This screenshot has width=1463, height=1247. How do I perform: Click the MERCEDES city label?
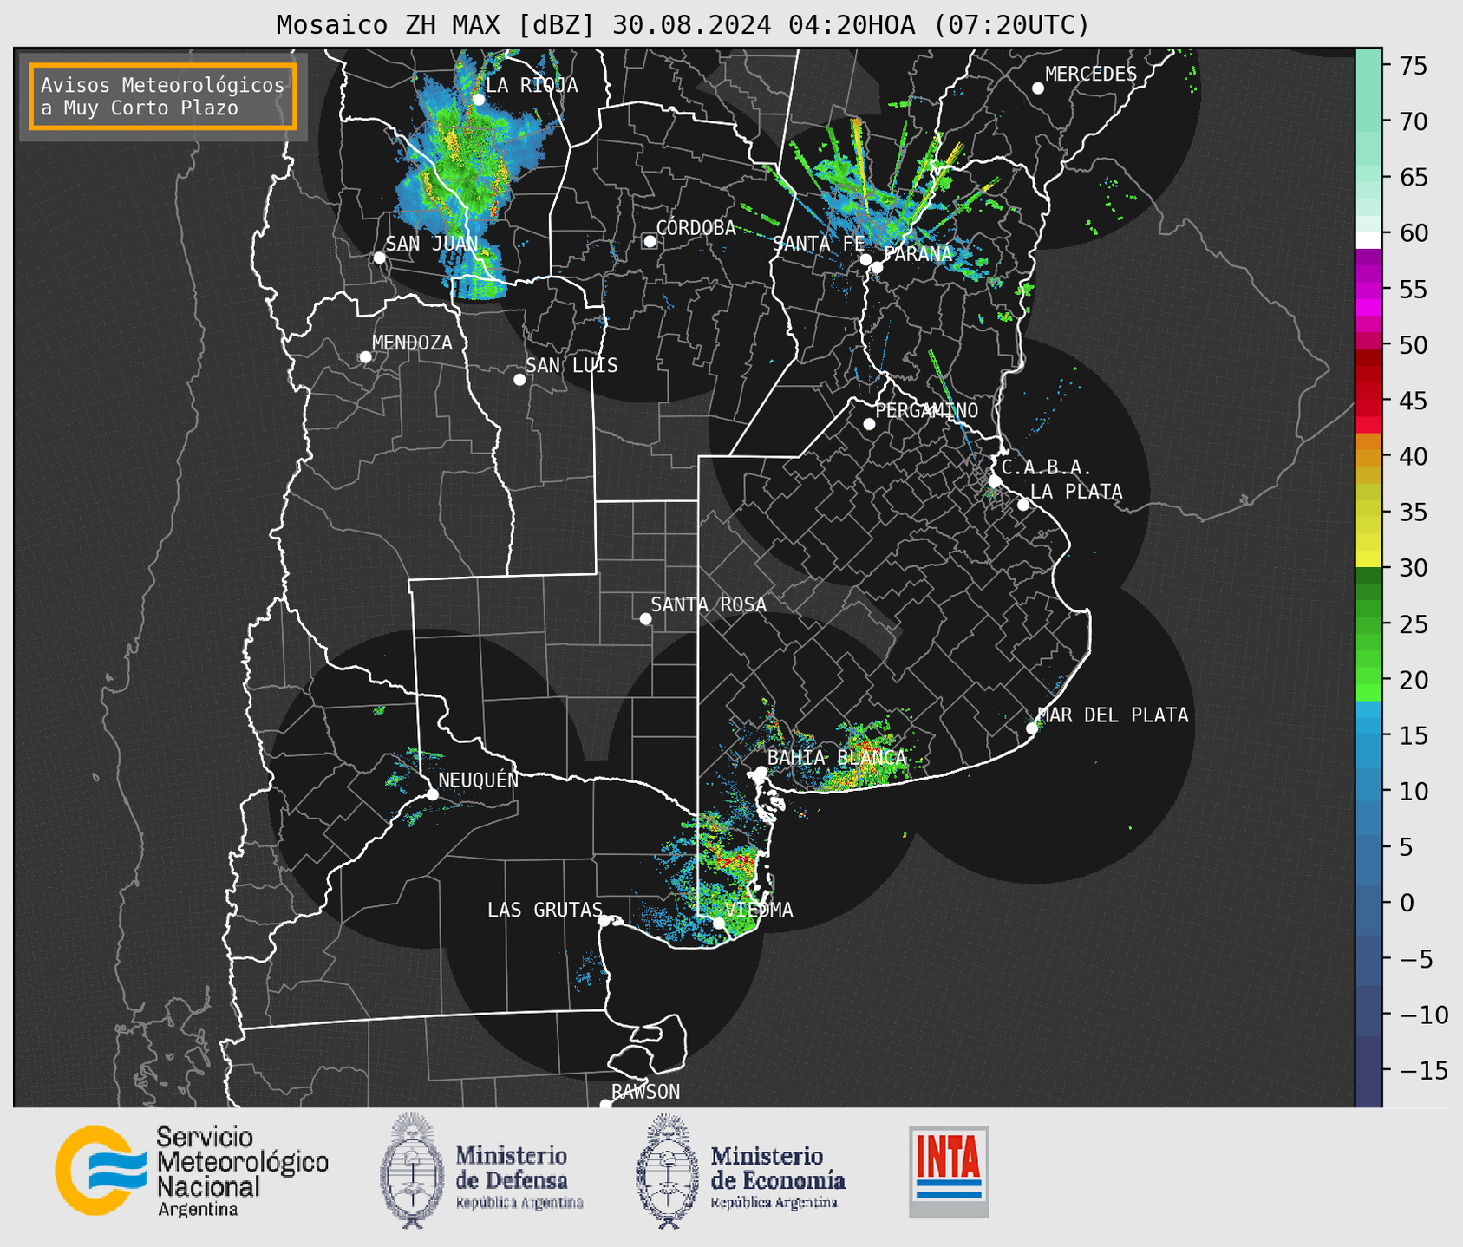pos(1091,75)
